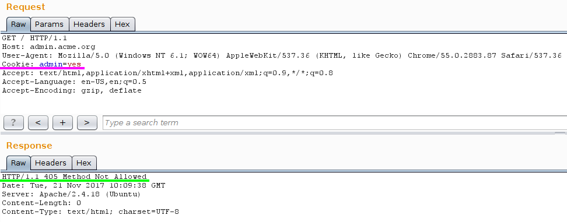The width and height of the screenshot is (567, 222).
Task: Select the Request Raw tab
Action: (x=19, y=24)
